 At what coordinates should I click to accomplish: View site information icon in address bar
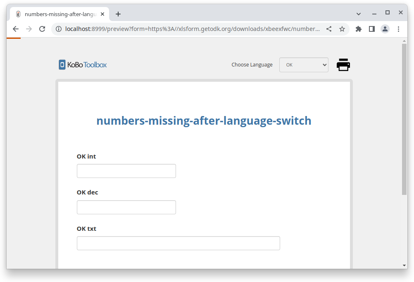[x=59, y=29]
